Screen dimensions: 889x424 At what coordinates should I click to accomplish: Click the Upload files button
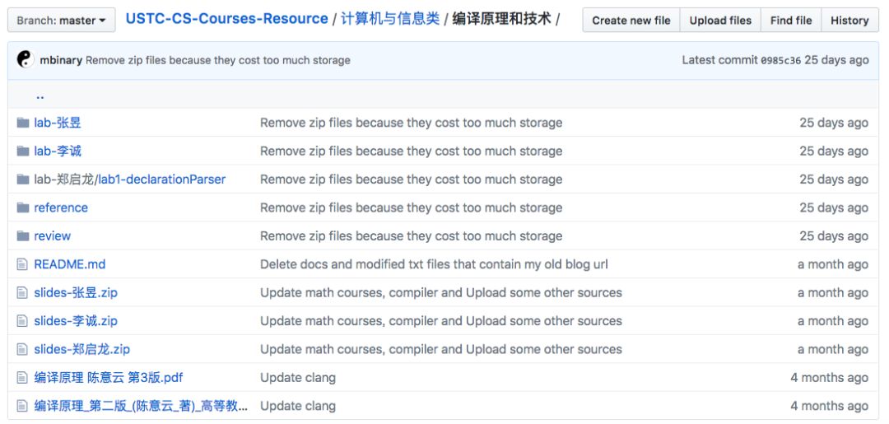click(720, 21)
